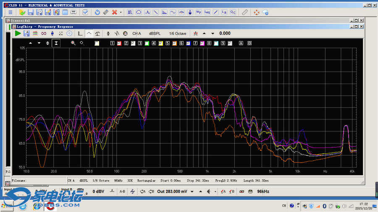Click the Leq analysis icon

click(207, 12)
